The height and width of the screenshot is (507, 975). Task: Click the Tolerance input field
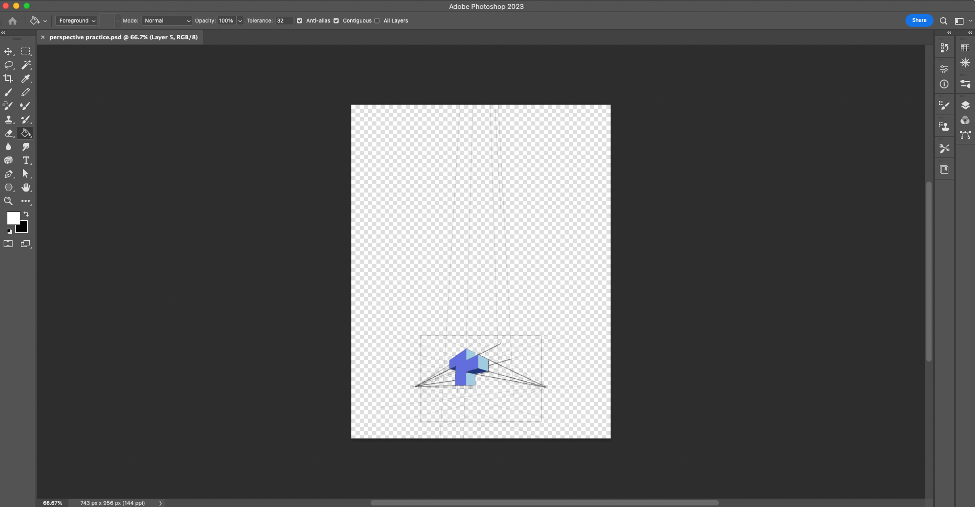pos(284,21)
